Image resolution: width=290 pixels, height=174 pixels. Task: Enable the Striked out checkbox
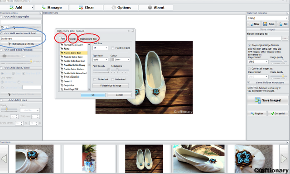click(95, 80)
